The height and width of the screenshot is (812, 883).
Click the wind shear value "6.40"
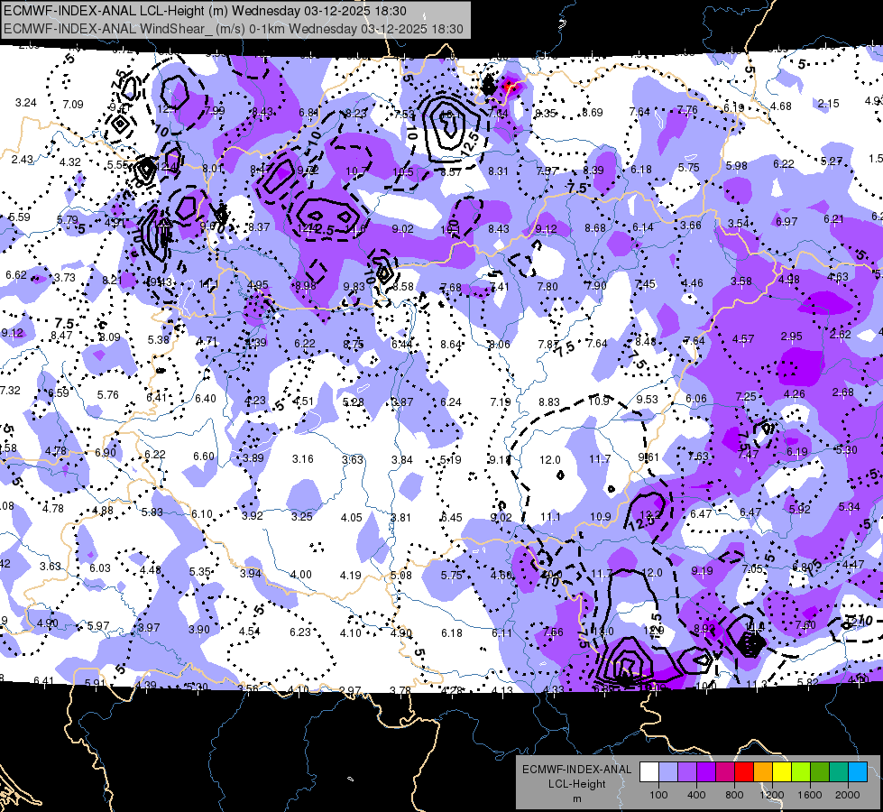206,399
